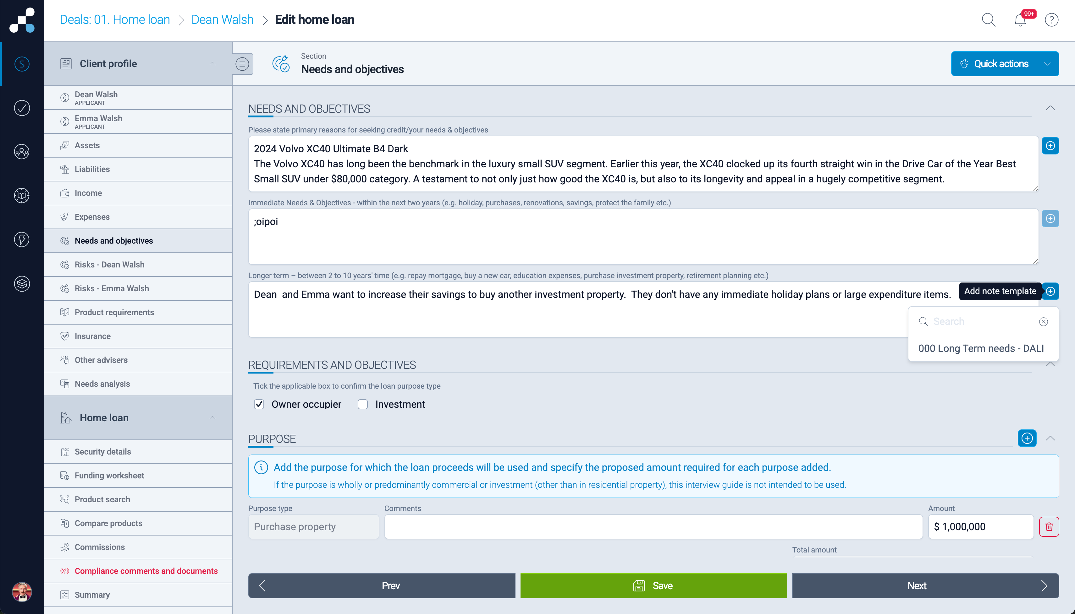
Task: Collapse the Home loan sidebar group
Action: coord(212,418)
